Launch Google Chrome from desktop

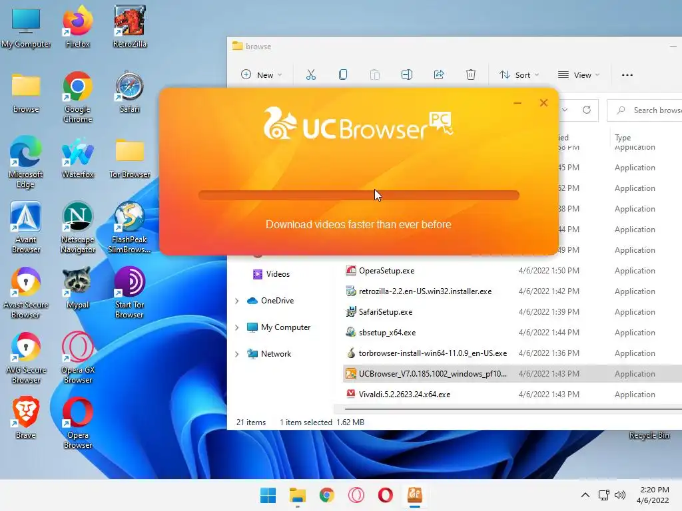tap(77, 97)
